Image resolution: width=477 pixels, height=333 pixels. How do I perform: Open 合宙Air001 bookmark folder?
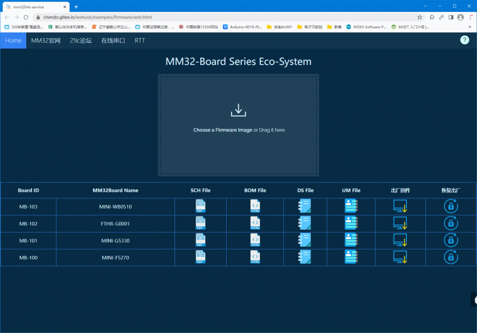click(280, 27)
